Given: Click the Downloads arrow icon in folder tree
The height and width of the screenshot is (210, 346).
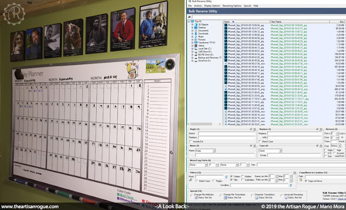Looking at the screenshot, I should [x=196, y=33].
